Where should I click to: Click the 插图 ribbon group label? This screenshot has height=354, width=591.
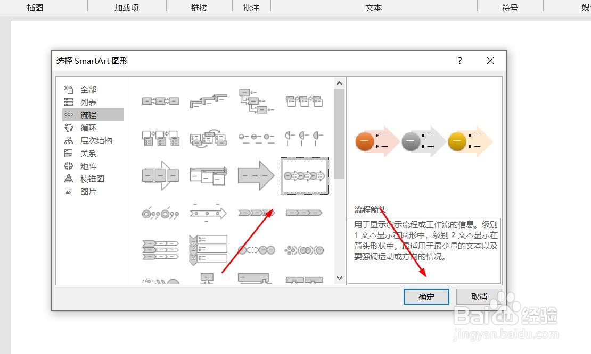[35, 7]
